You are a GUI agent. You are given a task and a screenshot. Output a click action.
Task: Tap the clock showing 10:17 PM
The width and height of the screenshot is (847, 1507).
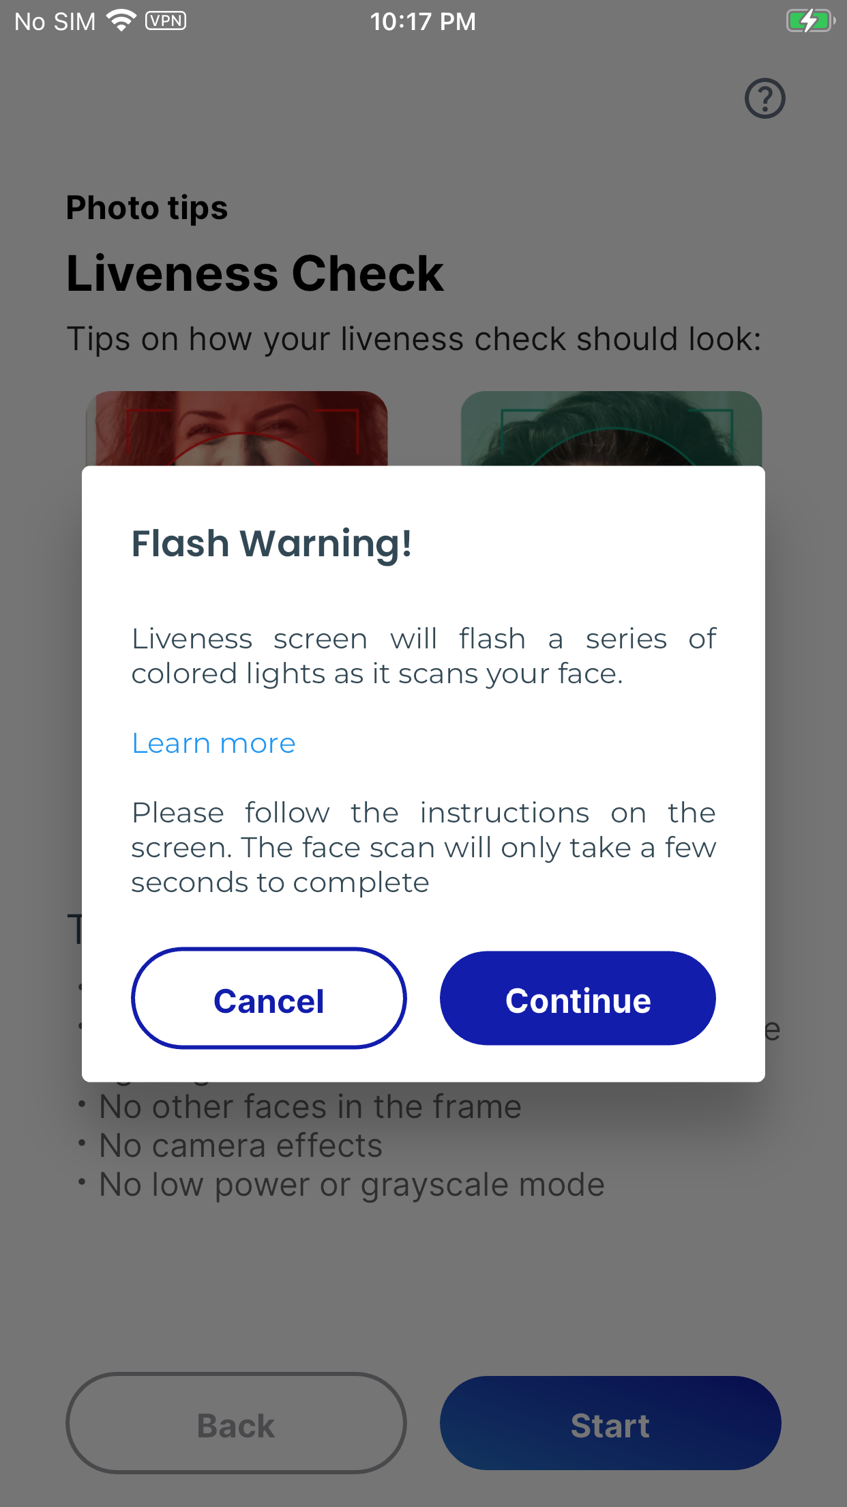tap(423, 21)
